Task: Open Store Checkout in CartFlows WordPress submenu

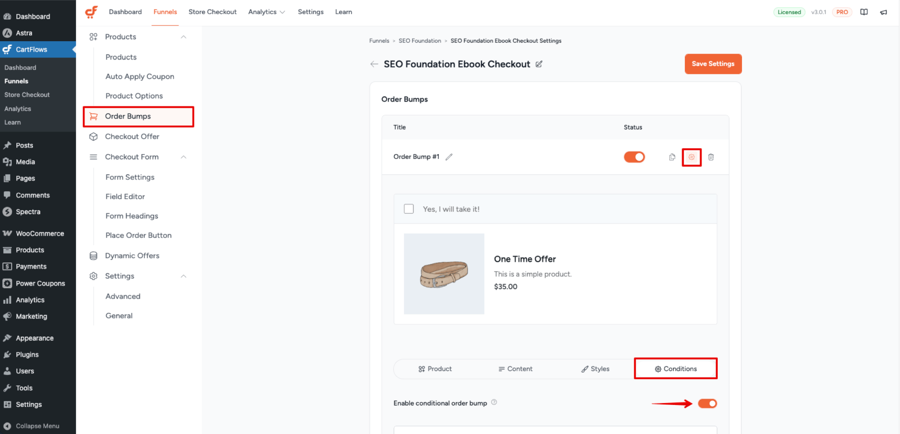Action: [27, 95]
